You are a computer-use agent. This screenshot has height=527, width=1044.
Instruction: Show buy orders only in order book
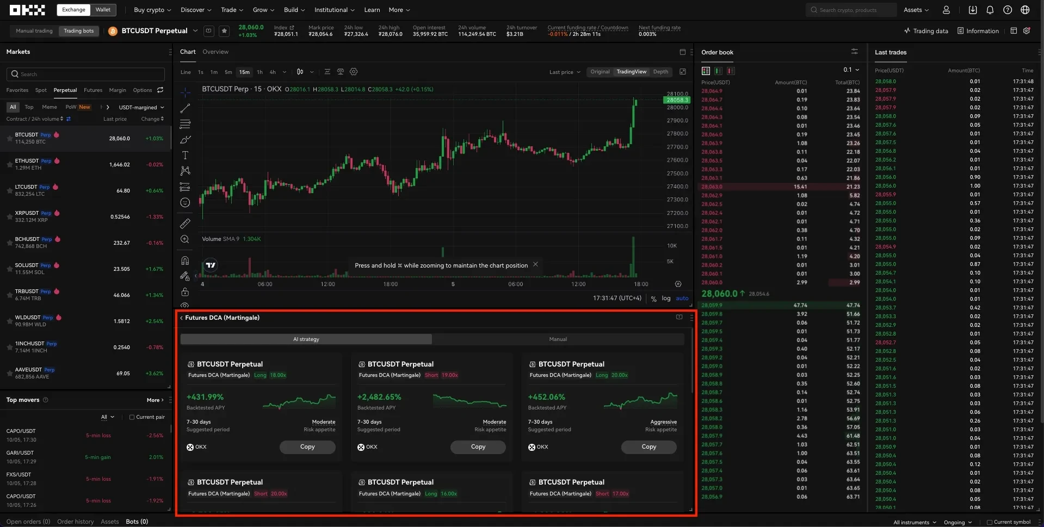tap(718, 71)
